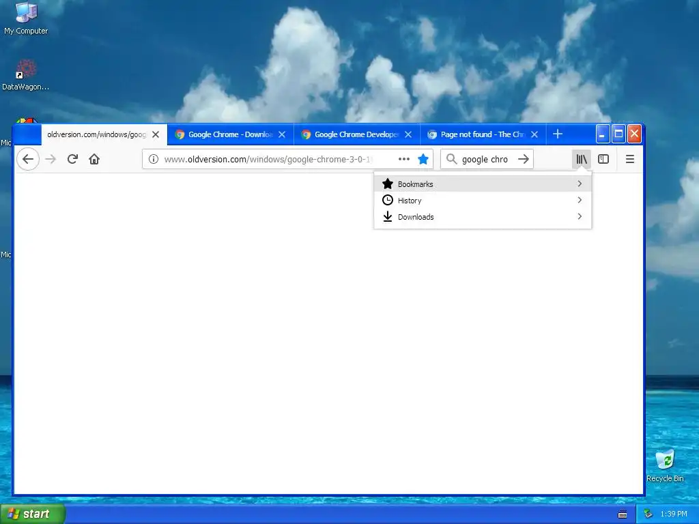Open Bookmarks in Library menu
This screenshot has height=524, width=699.
(483, 184)
